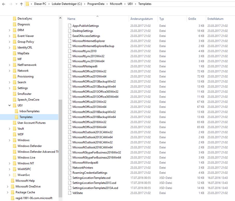Go back with the Back arrow
Image resolution: width=235 pixels, height=201 pixels.
(x=4, y=4)
